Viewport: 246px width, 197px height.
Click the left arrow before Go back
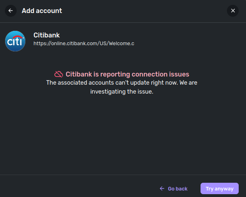pos(162,188)
